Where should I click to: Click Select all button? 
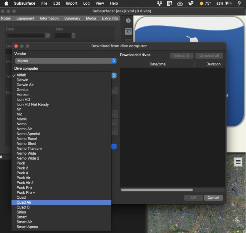(x=182, y=56)
